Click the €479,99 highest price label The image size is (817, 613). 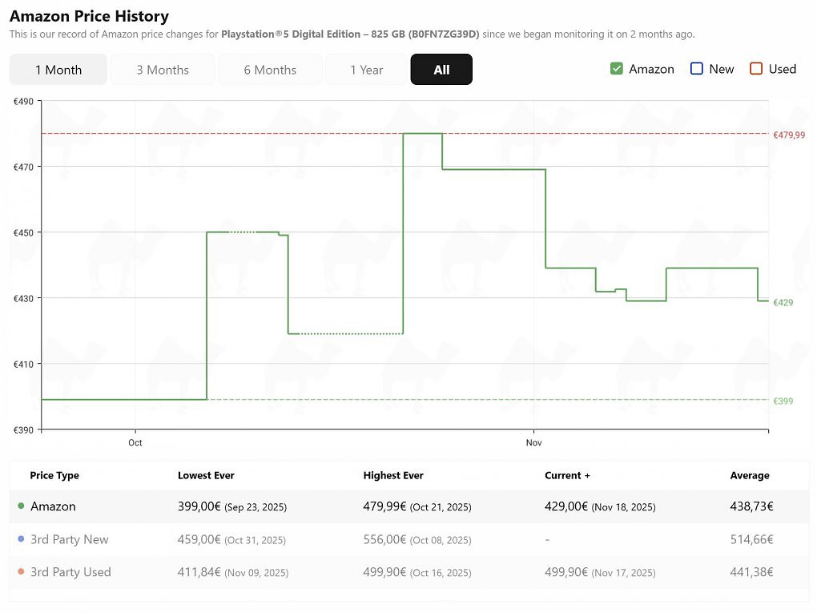click(789, 135)
